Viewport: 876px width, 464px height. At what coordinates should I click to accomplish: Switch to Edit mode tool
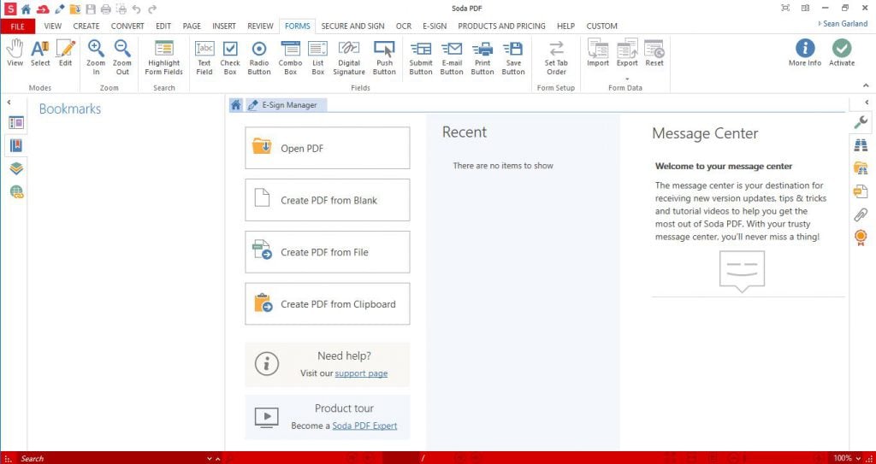[65, 54]
